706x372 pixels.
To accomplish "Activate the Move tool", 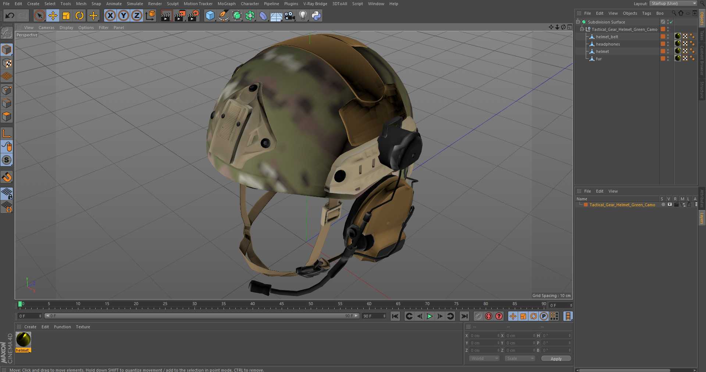I will [53, 15].
